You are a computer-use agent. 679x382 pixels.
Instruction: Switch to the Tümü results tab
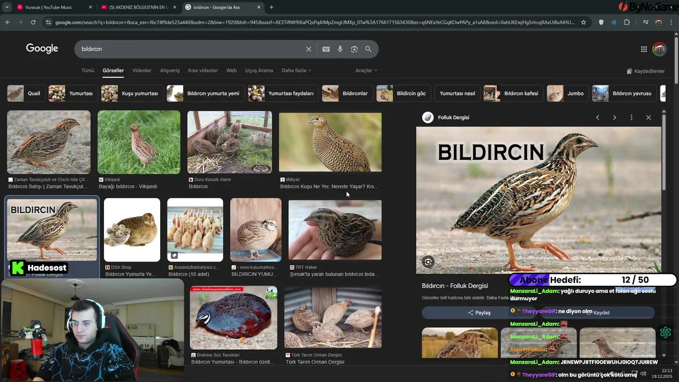pos(88,71)
